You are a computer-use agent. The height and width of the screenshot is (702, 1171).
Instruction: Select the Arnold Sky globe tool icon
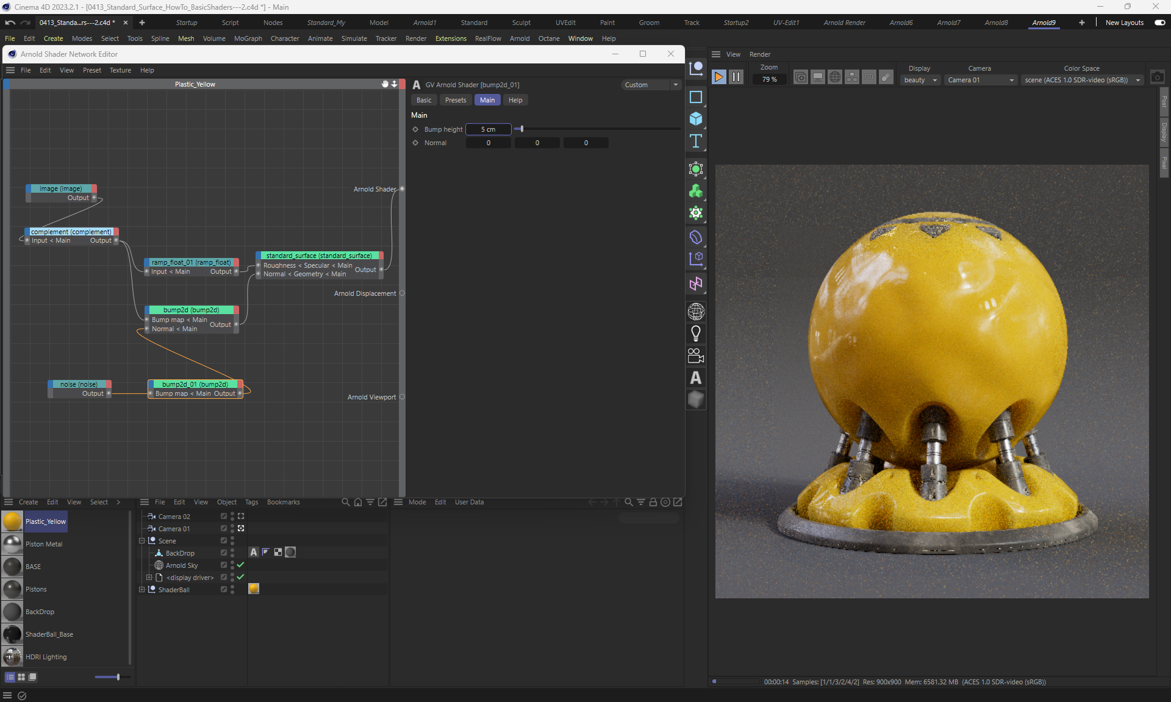[696, 312]
